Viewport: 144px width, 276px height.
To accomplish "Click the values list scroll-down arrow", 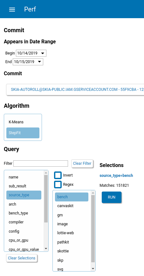I will pyautogui.click(x=93, y=269).
